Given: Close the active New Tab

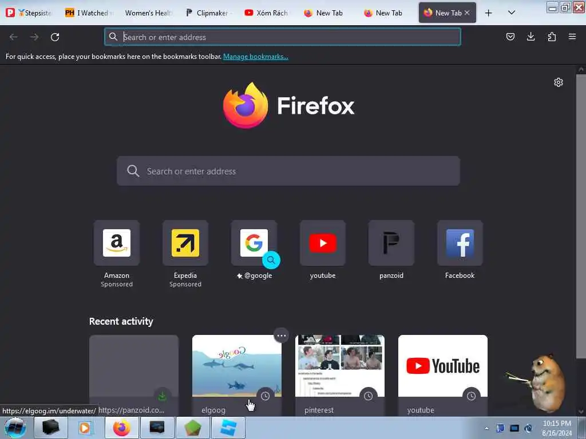Looking at the screenshot, I should pyautogui.click(x=467, y=13).
